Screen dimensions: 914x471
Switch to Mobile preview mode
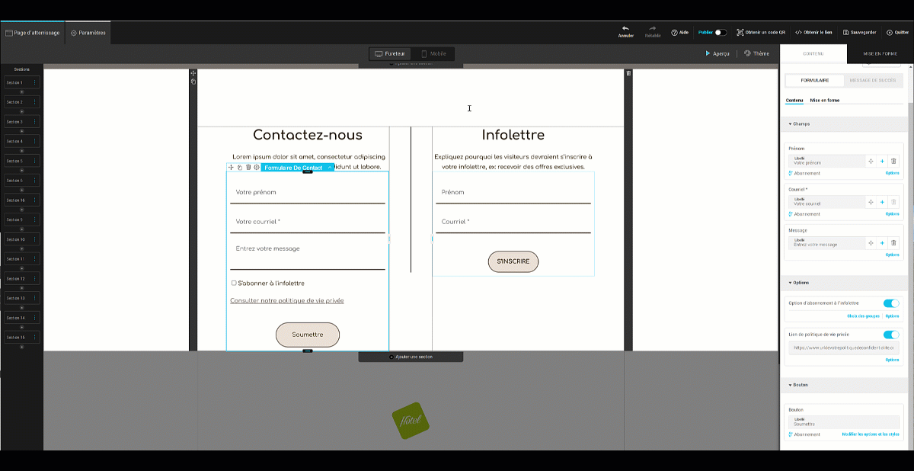pyautogui.click(x=433, y=54)
